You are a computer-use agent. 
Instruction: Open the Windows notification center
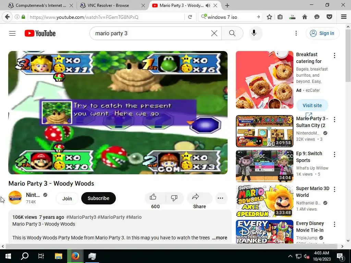pos(340,256)
